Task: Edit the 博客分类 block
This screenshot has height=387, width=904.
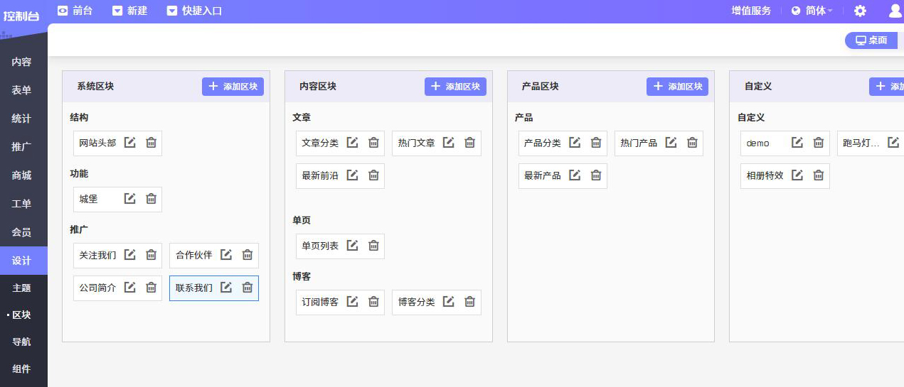Action: tap(448, 301)
